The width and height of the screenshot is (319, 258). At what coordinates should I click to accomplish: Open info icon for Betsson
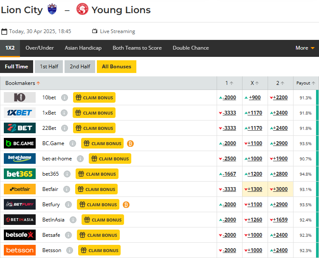[x=70, y=250]
